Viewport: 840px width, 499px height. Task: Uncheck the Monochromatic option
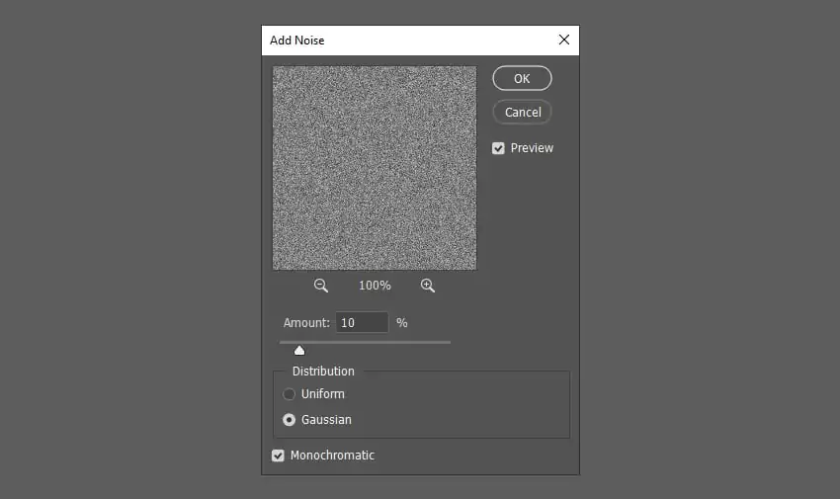278,456
